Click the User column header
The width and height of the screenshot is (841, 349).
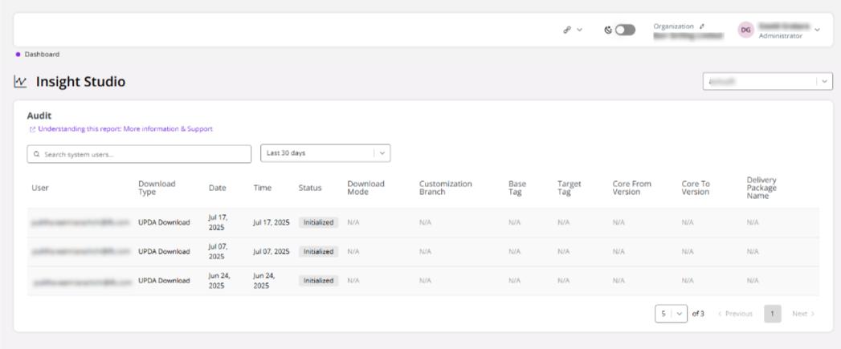click(40, 188)
